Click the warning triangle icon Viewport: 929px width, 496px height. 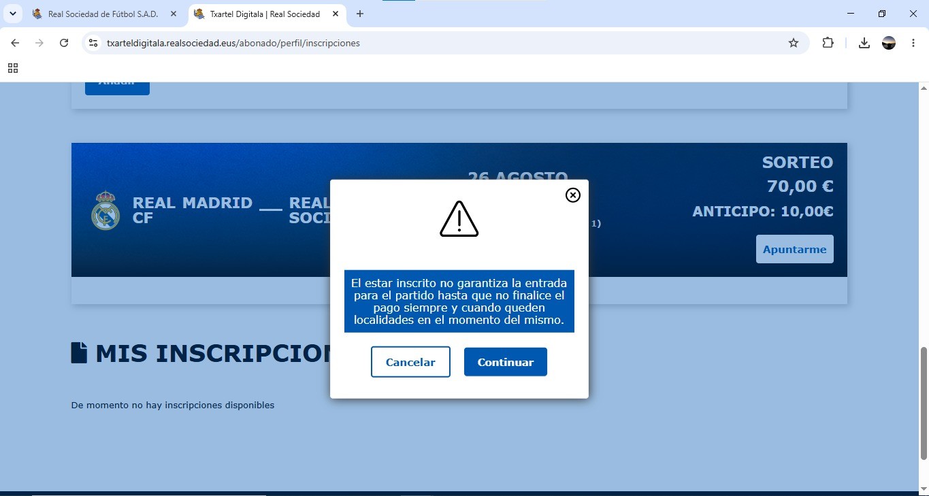tap(459, 218)
